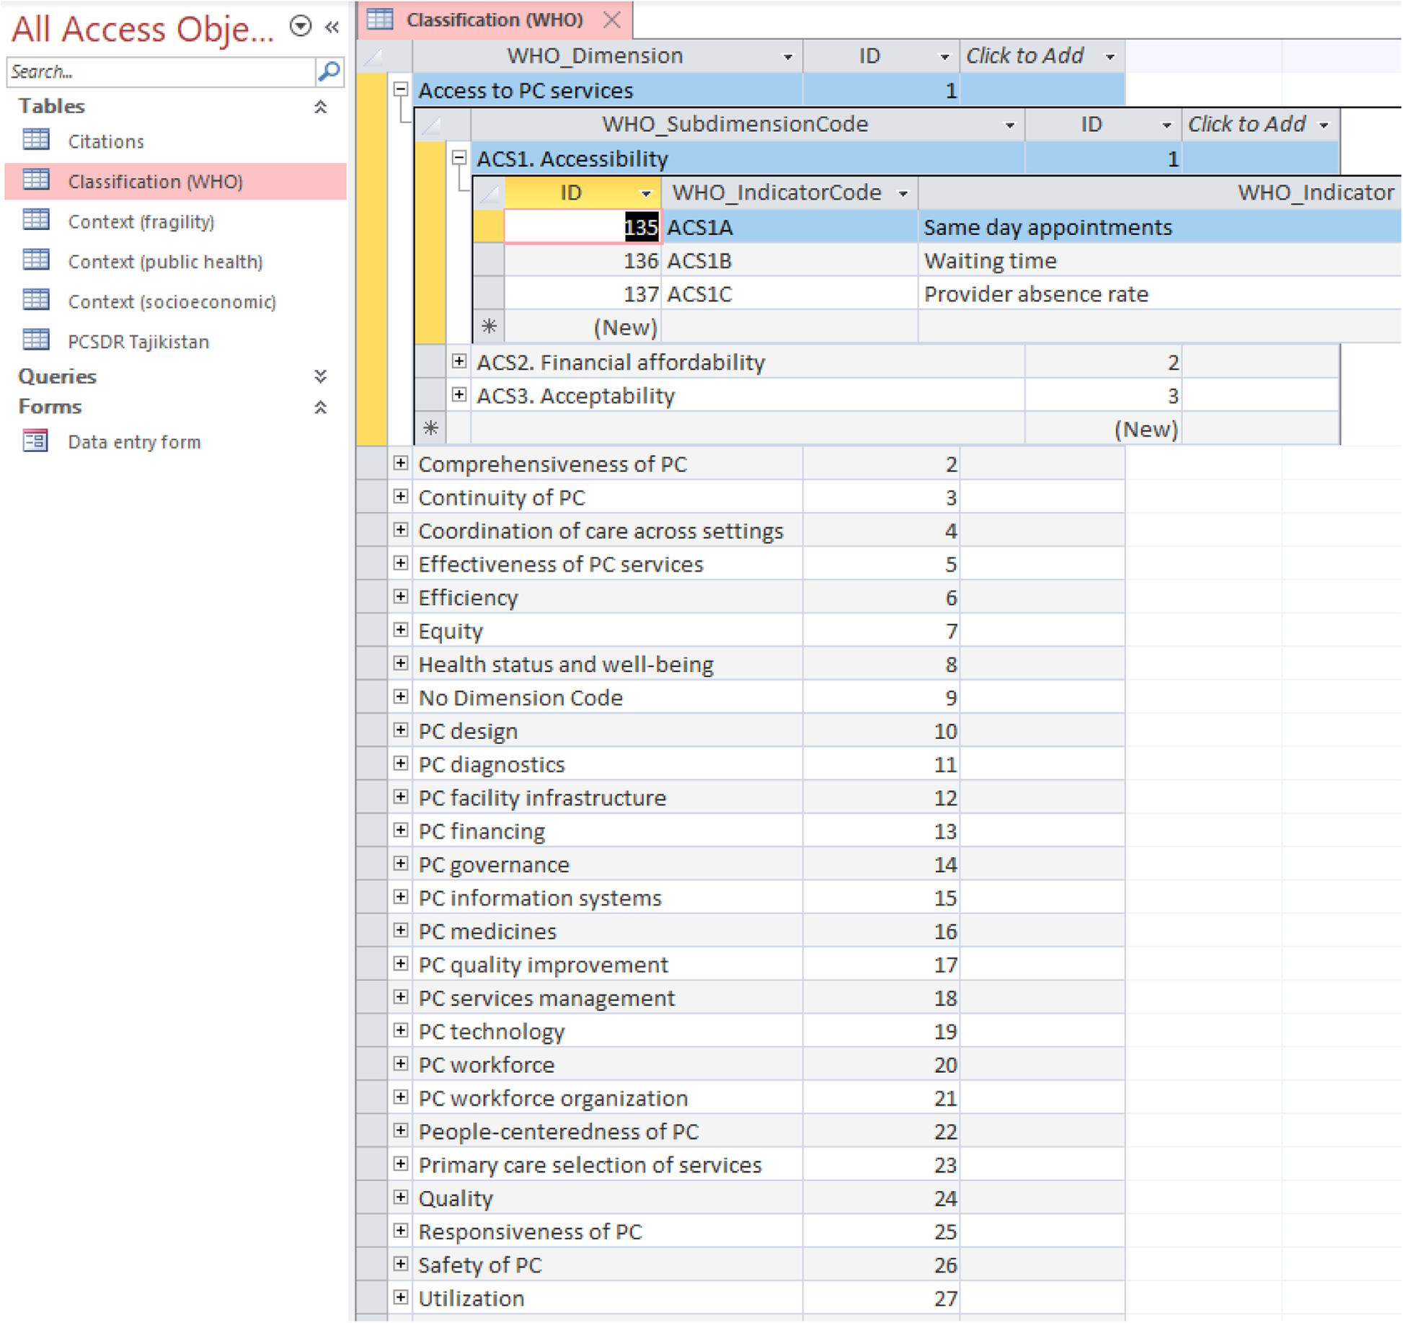Click the PC workforce organization cell

tap(608, 1097)
